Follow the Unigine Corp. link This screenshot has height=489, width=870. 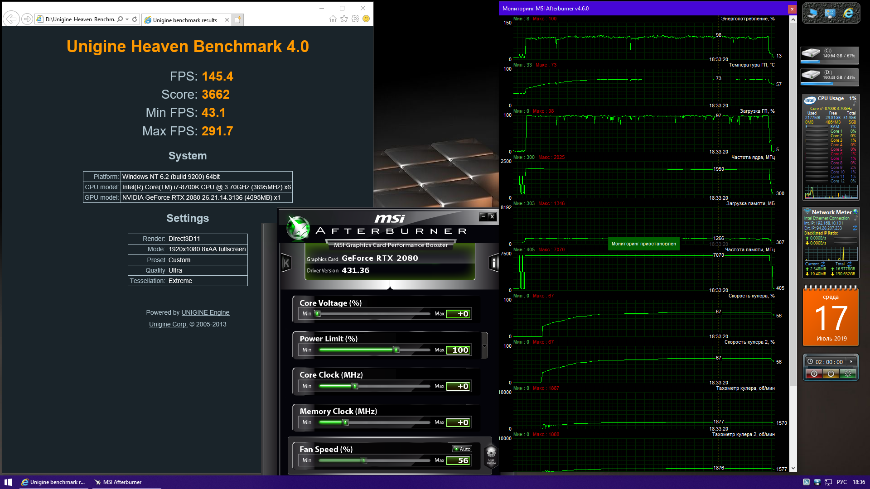(168, 324)
